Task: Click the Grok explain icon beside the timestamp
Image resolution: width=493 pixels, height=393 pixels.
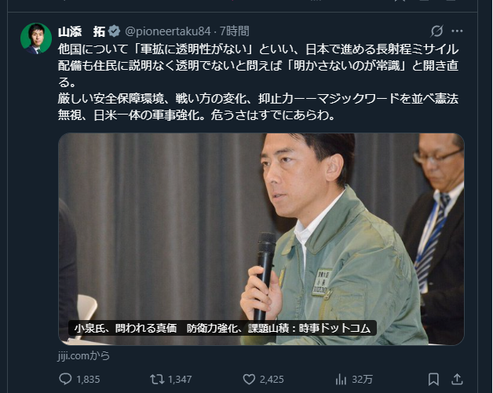Action: click(x=436, y=31)
